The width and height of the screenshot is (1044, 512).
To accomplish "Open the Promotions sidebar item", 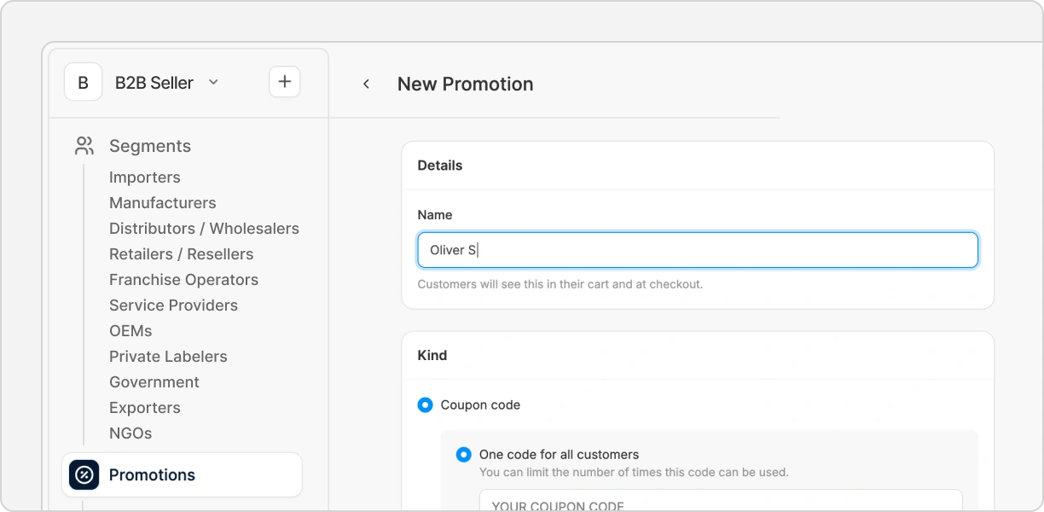I will point(152,475).
